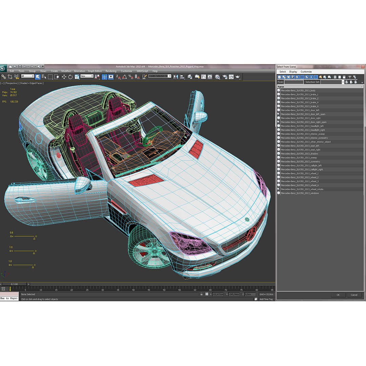Click the bottom rig slider labeled 1.0
The height and width of the screenshot is (366, 366).
(22, 265)
